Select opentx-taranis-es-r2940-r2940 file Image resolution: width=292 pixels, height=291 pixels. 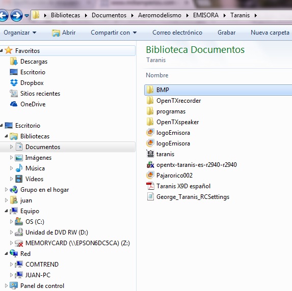197,165
